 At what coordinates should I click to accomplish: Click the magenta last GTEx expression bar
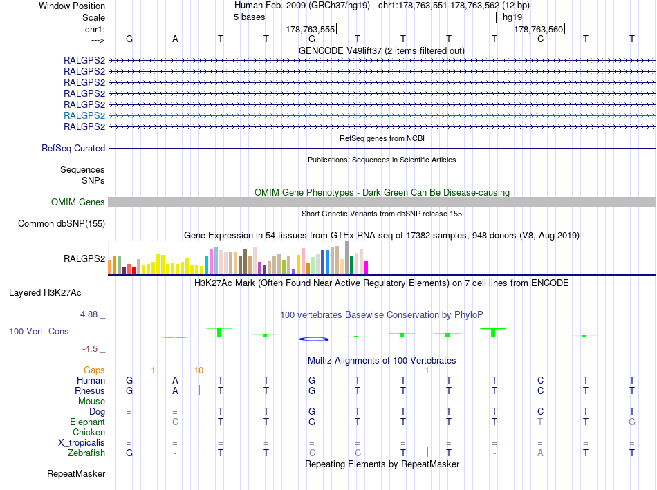[367, 267]
